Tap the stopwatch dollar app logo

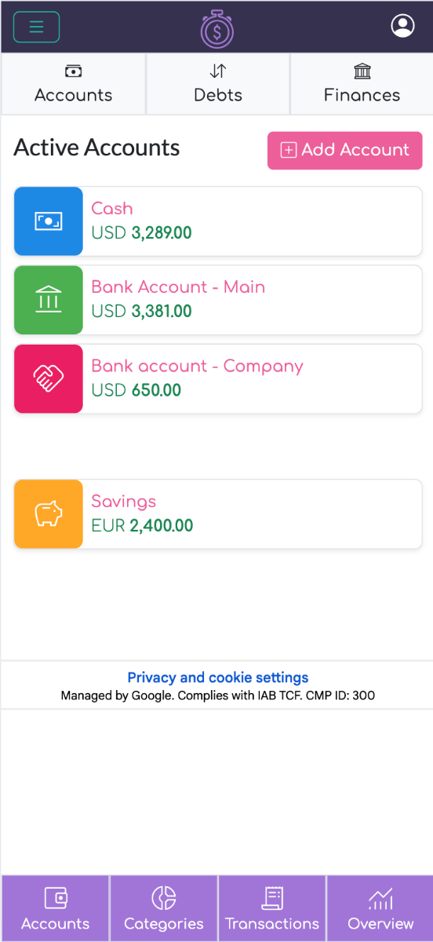click(217, 28)
